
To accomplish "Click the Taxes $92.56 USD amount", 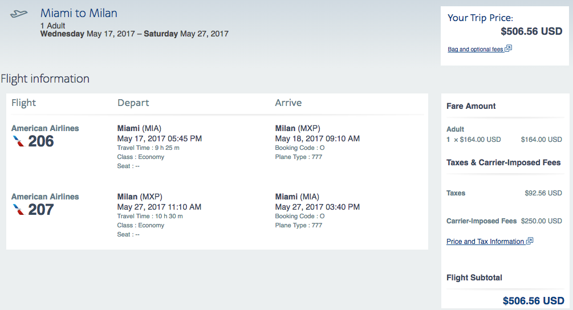I will (543, 193).
